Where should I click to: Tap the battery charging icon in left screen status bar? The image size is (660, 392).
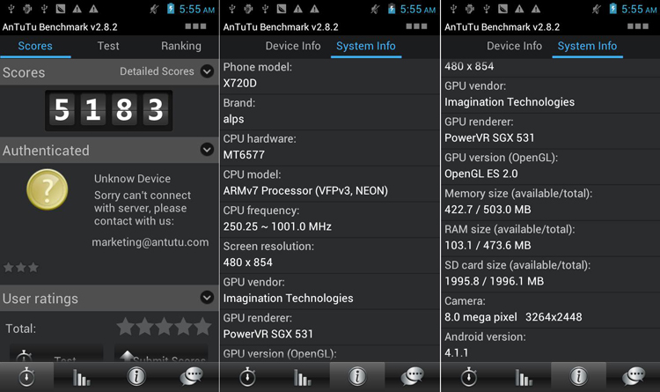(x=170, y=9)
